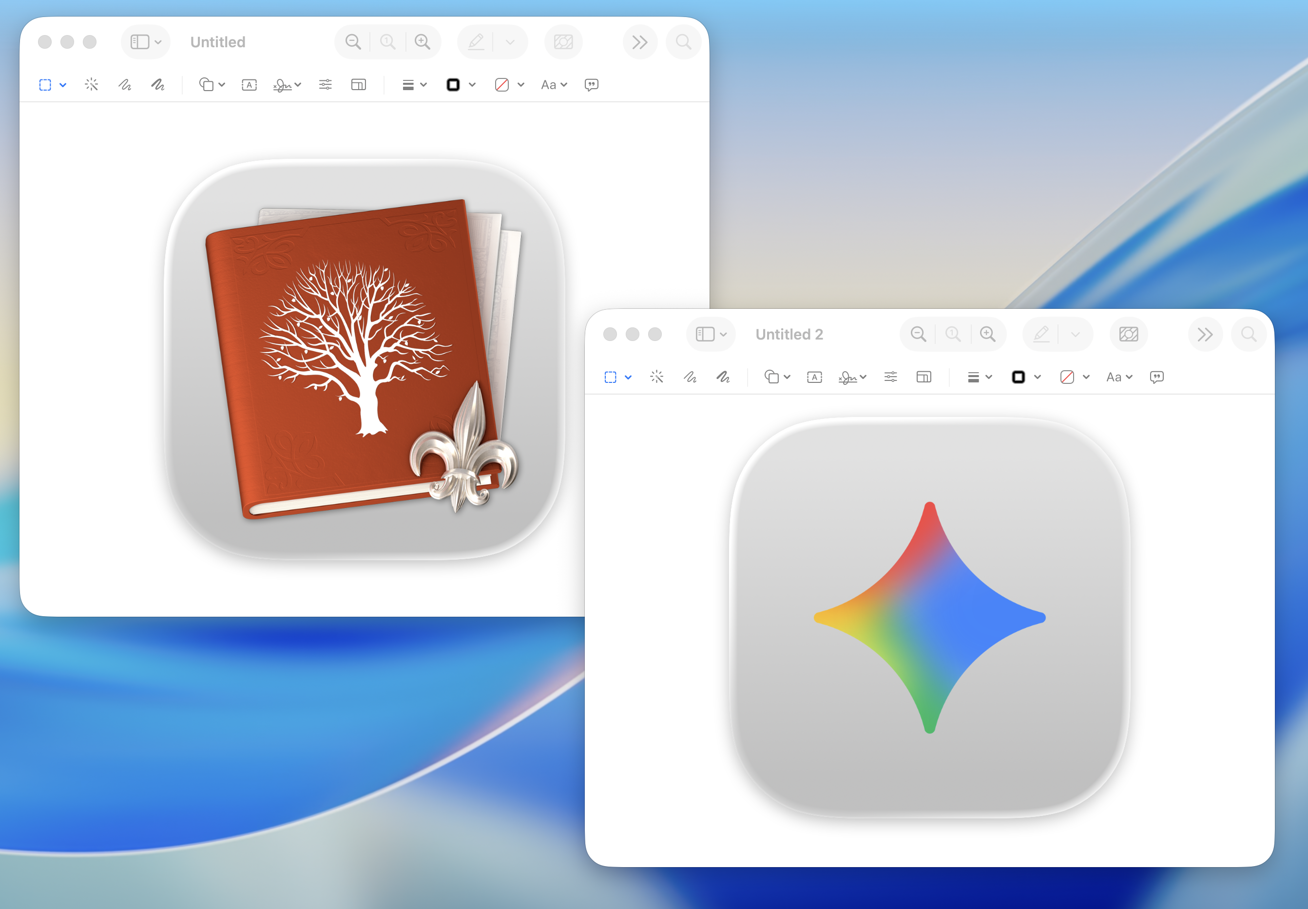Open sidebar view menu in Untitled 2 window

(711, 334)
